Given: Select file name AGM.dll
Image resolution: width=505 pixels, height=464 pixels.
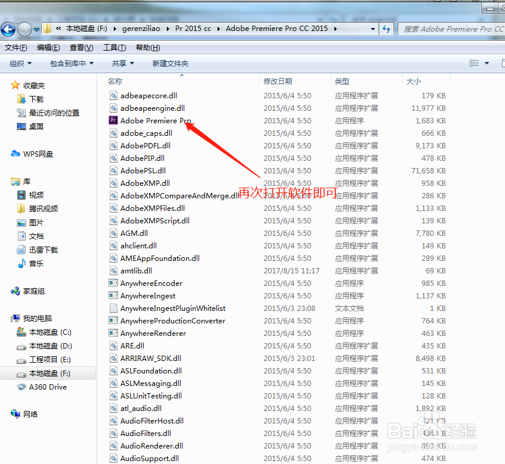Looking at the screenshot, I should (x=134, y=233).
